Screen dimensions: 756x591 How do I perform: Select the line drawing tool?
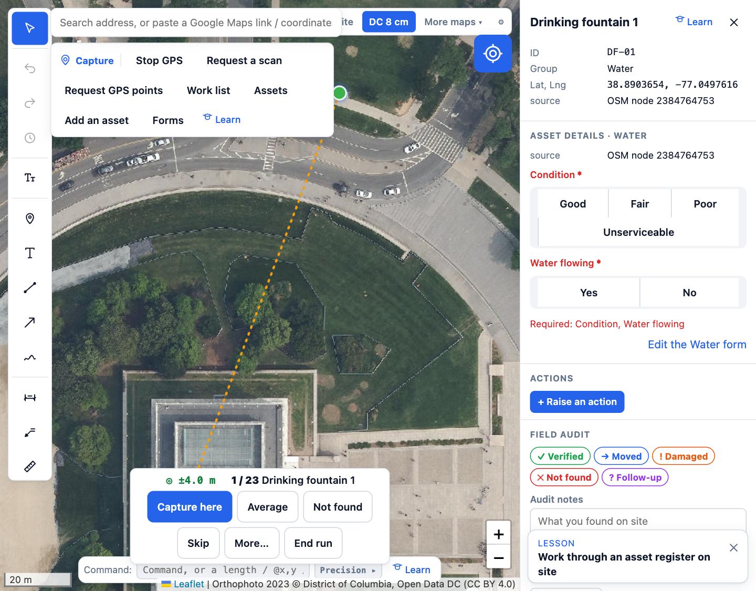click(x=30, y=287)
